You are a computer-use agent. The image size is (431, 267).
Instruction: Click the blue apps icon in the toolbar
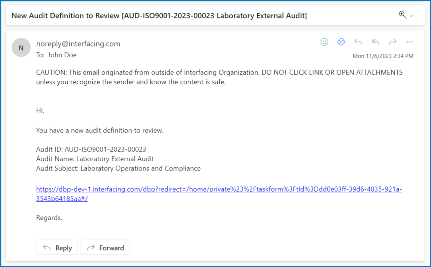pos(341,41)
